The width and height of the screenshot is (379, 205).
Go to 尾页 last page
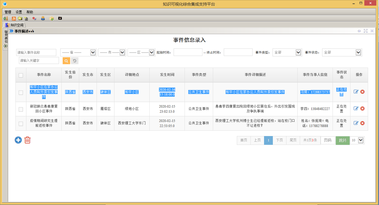(293, 140)
